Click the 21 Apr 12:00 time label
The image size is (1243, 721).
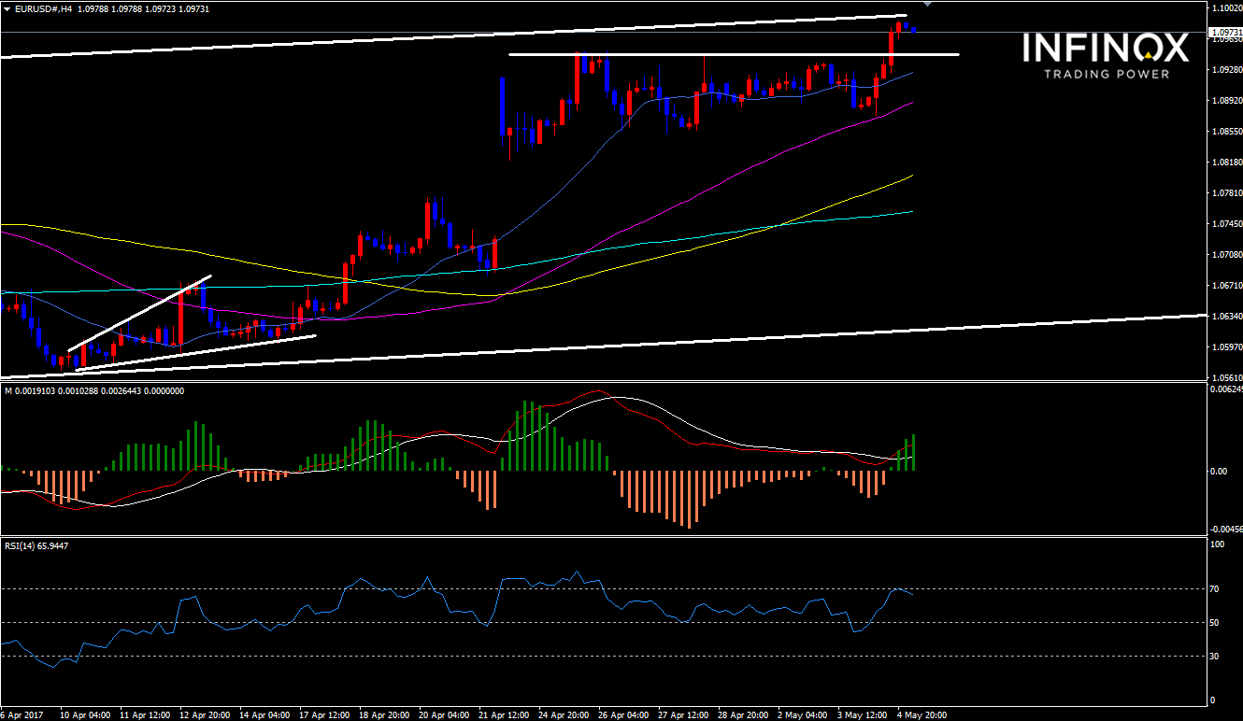(x=503, y=714)
